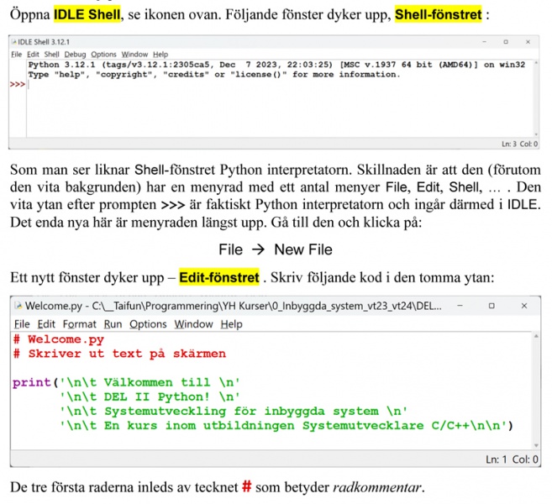Close the IDLE Shell window
This screenshot has width=552, height=504.
(x=528, y=41)
